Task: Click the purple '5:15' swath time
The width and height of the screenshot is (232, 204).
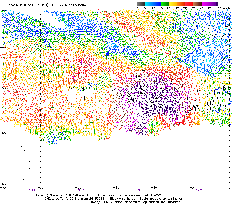Action: tap(32, 191)
